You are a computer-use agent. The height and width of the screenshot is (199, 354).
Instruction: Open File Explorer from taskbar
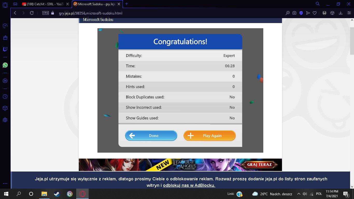44,194
